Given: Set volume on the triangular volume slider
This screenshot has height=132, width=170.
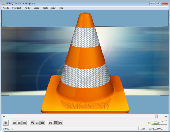Looking at the screenshot, I should [x=159, y=123].
